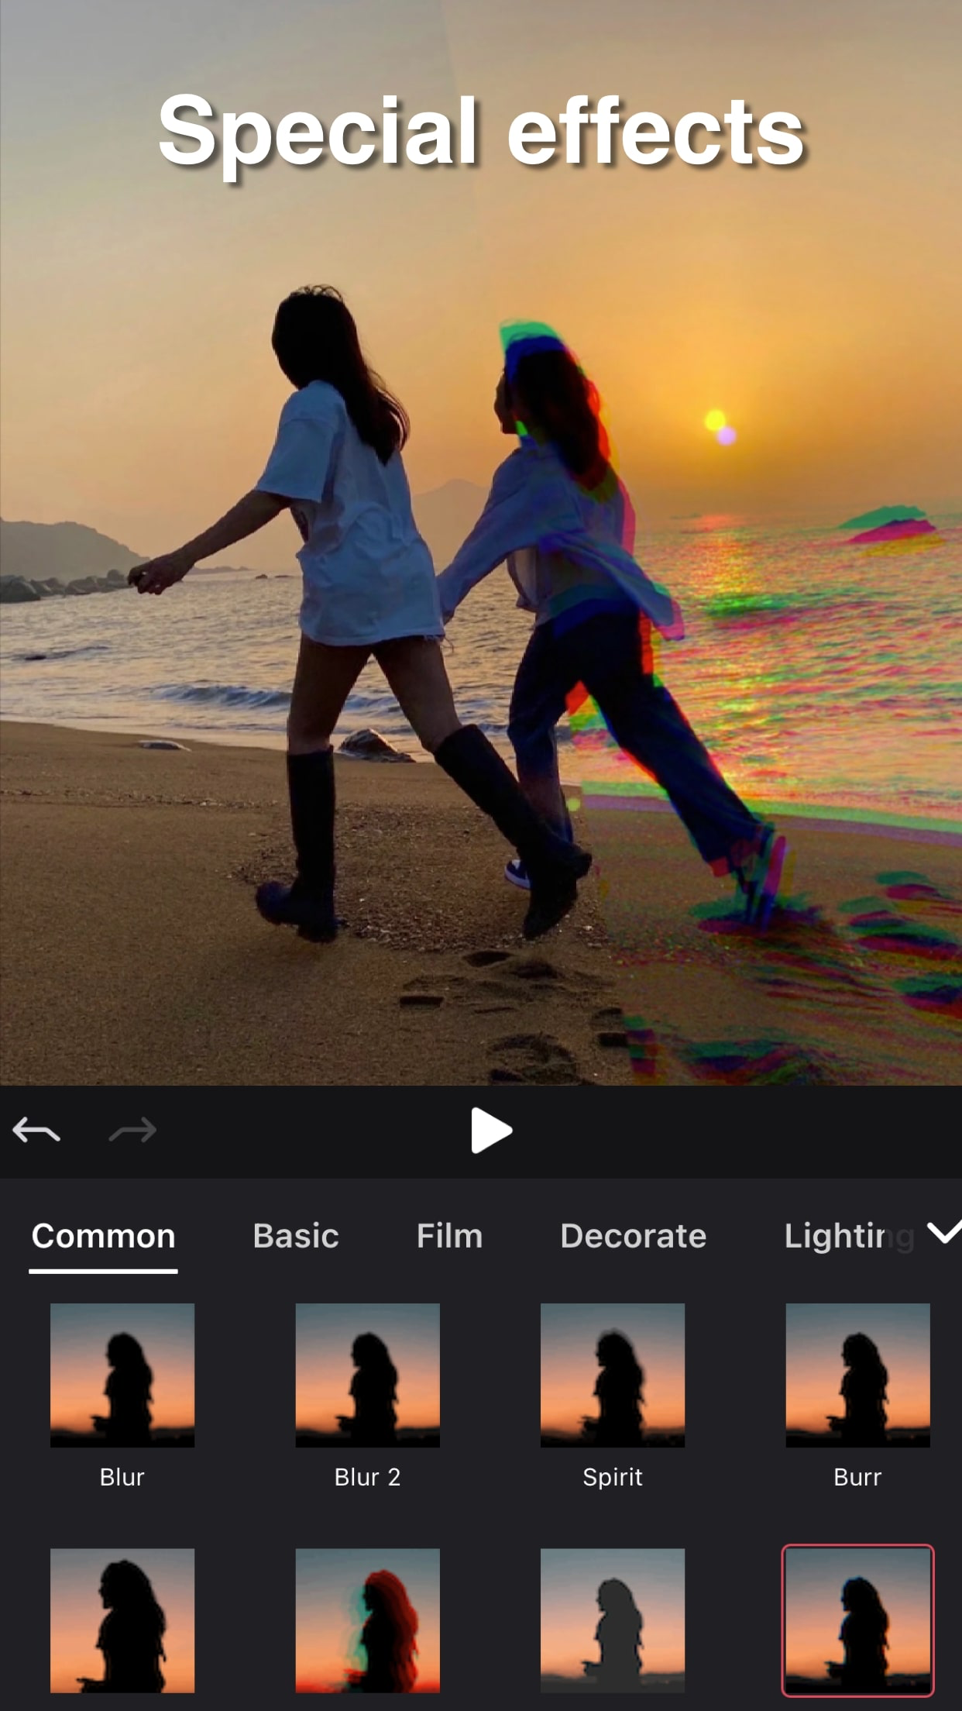Open the Lighting effects tab
Viewport: 962px width, 1711px height.
click(x=849, y=1236)
